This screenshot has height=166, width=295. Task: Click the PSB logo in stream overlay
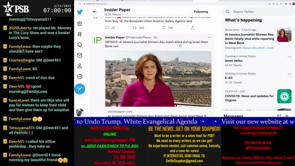(x=17, y=9)
